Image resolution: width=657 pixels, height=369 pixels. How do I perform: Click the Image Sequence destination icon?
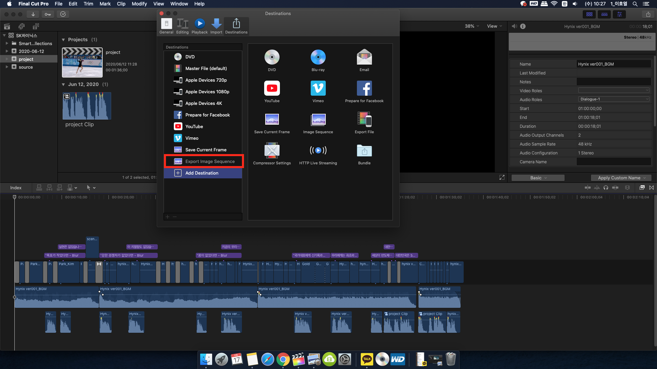click(318, 120)
